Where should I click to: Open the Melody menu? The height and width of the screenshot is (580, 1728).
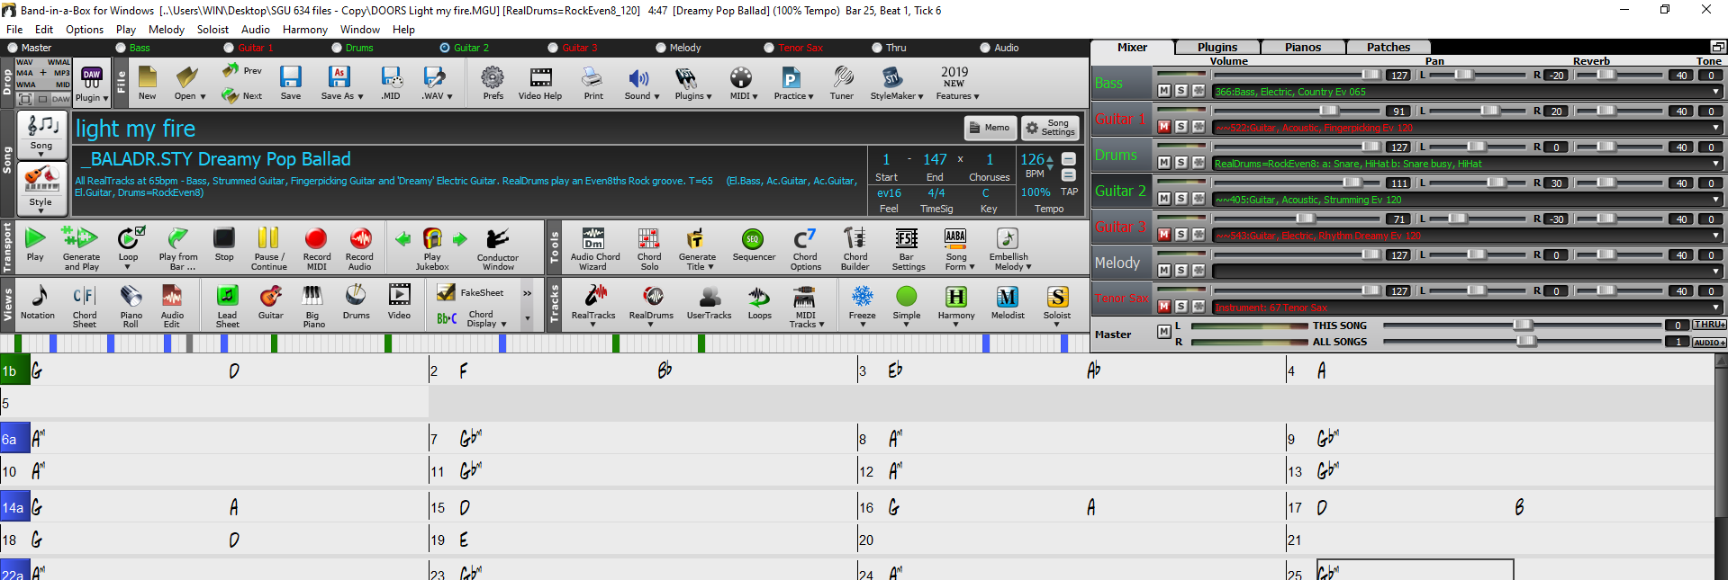point(167,30)
